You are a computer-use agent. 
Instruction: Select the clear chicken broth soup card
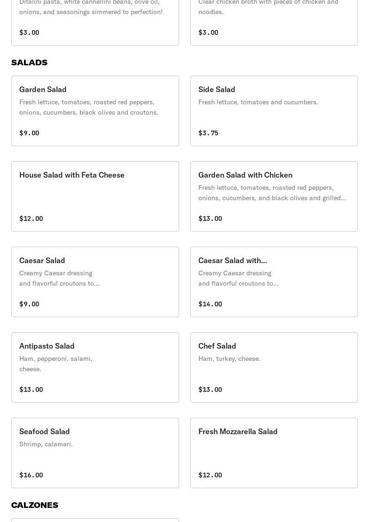pyautogui.click(x=274, y=21)
